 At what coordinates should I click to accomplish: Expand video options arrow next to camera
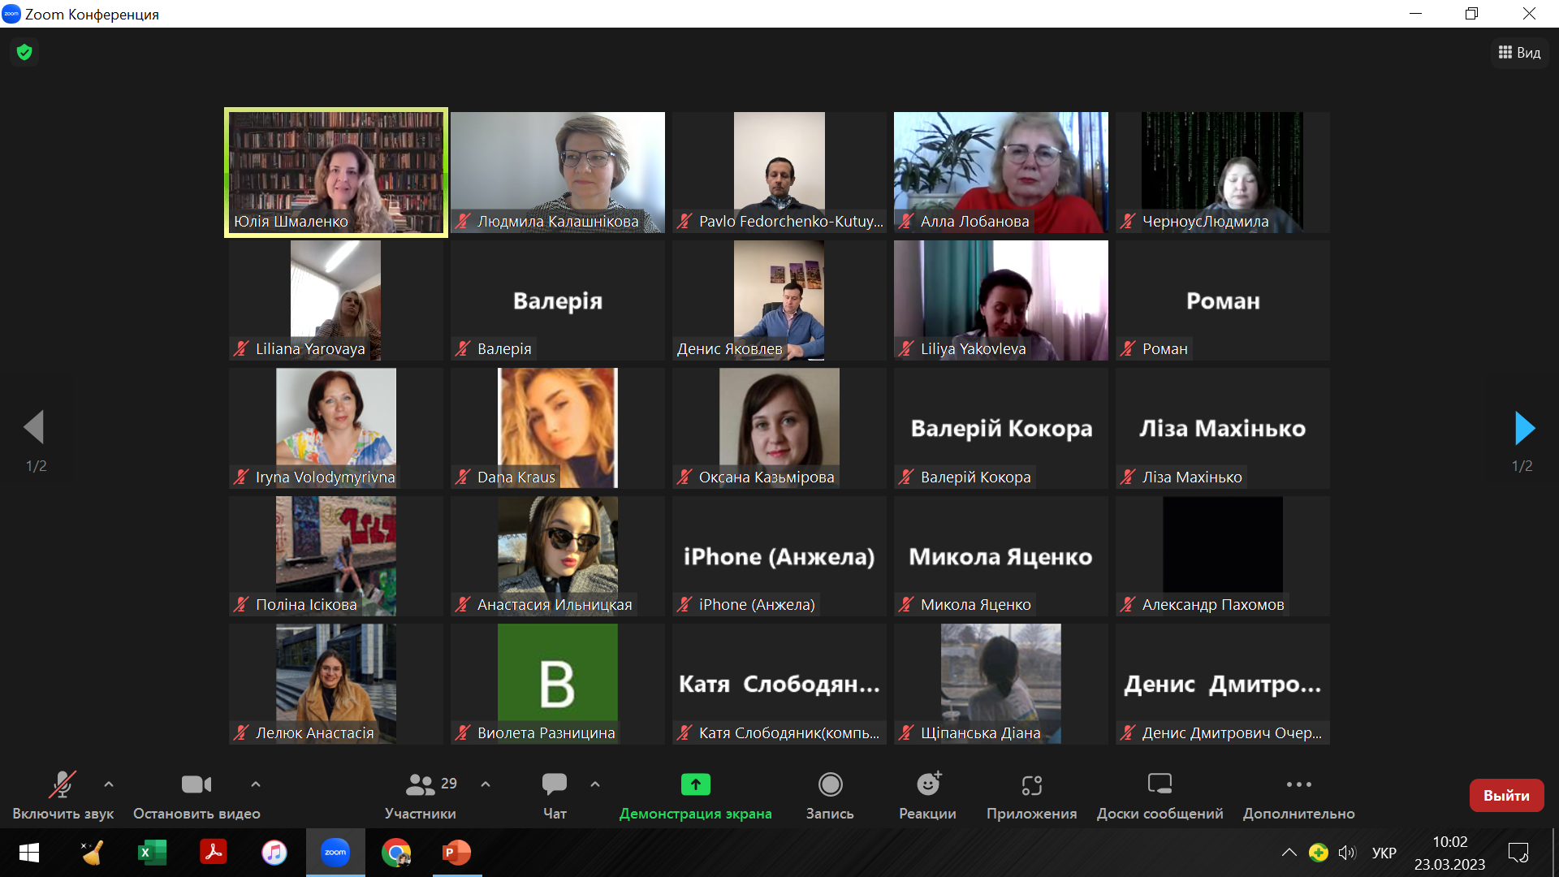(256, 784)
